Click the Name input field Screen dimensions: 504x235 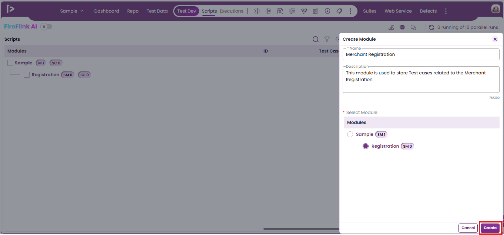click(421, 54)
